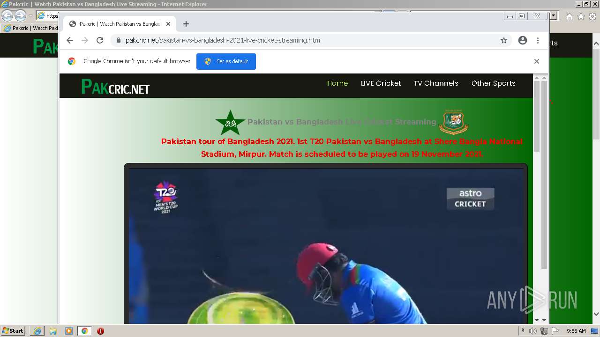Image resolution: width=600 pixels, height=337 pixels.
Task: View site info via the padlock icon
Action: point(119,40)
